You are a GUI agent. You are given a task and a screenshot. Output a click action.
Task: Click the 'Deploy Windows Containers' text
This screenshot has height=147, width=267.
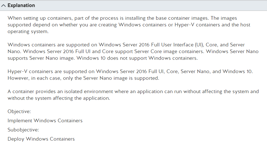click(x=41, y=139)
